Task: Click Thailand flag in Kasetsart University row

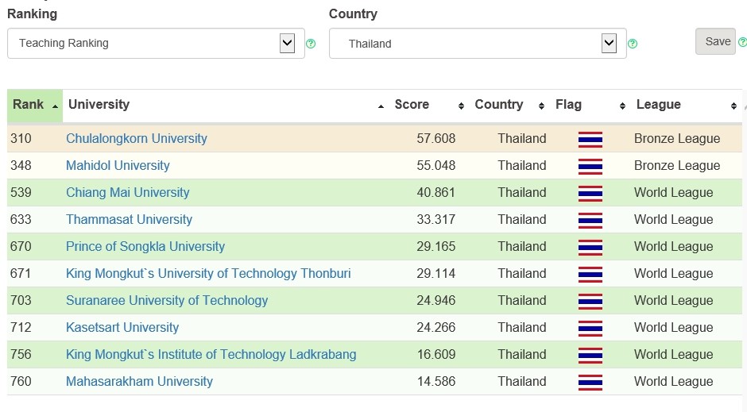Action: tap(590, 329)
